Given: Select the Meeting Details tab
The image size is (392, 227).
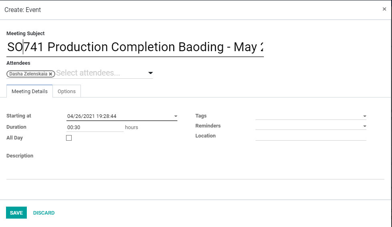Looking at the screenshot, I should tap(30, 91).
